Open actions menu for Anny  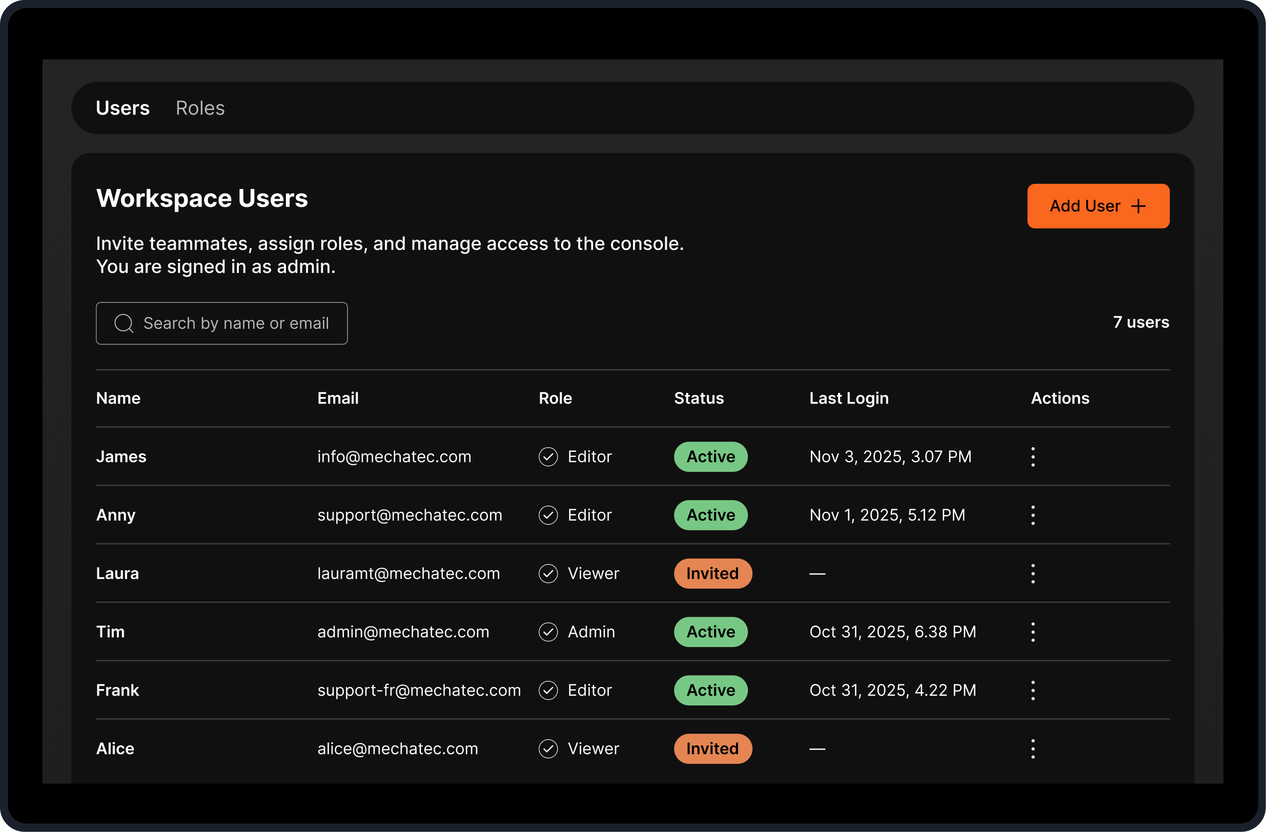point(1032,515)
